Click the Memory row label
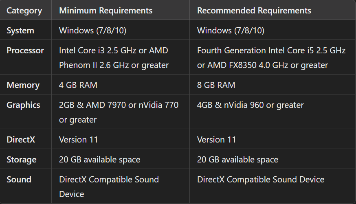The width and height of the screenshot is (356, 204). tap(23, 85)
